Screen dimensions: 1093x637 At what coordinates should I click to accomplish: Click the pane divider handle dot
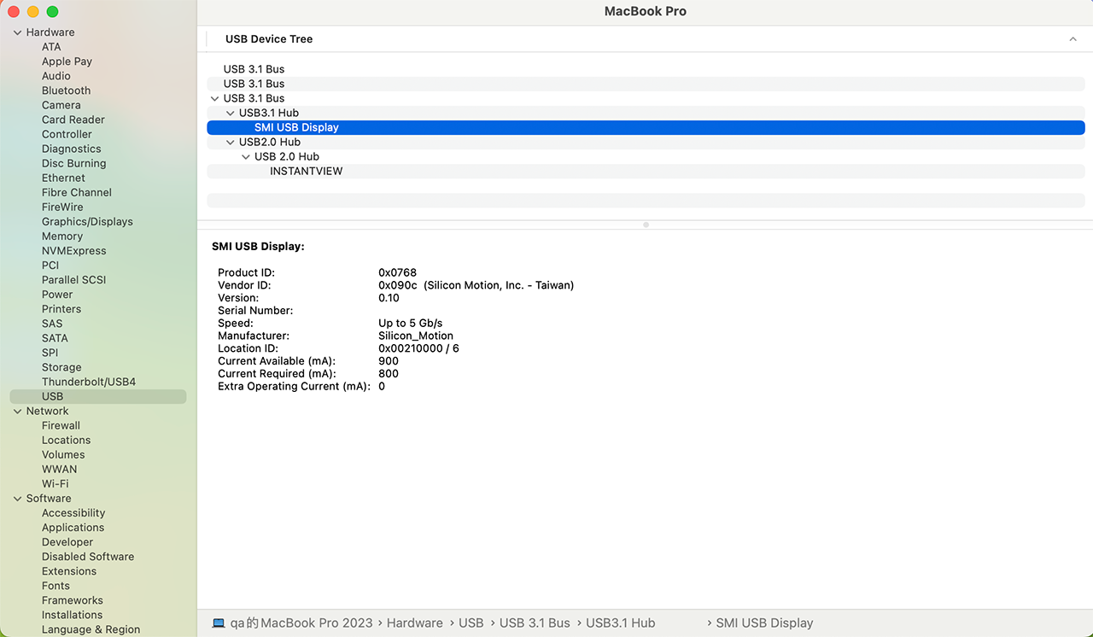tap(646, 225)
